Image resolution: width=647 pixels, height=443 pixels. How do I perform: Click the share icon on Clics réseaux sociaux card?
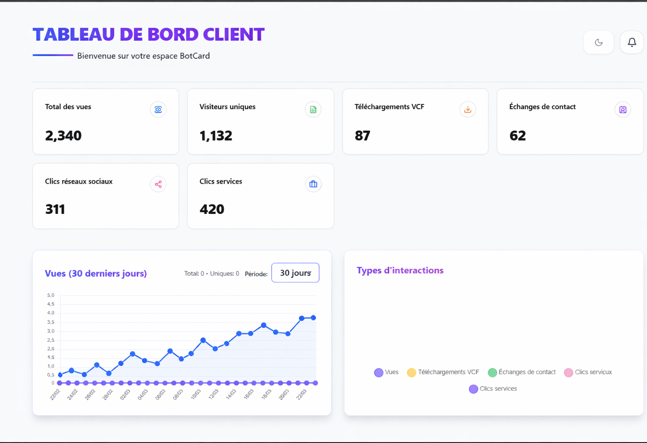coord(158,184)
